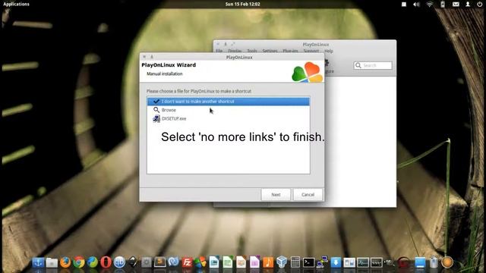The width and height of the screenshot is (486, 273).
Task: Open the File menu in the PlayOnLinux main window
Action: tap(219, 51)
